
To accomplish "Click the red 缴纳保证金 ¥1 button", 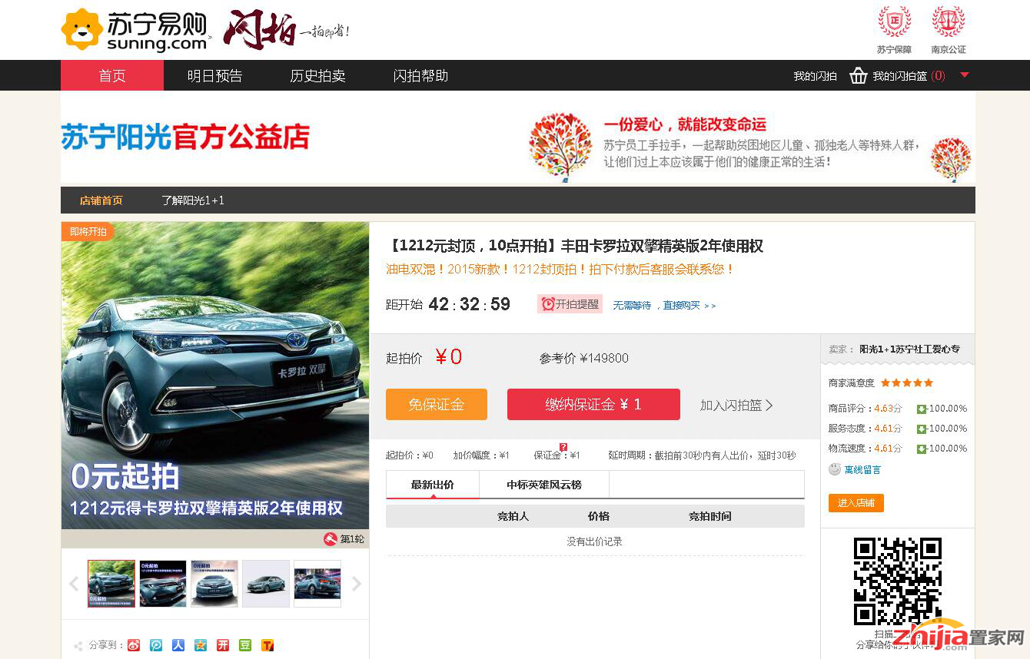I will point(593,404).
